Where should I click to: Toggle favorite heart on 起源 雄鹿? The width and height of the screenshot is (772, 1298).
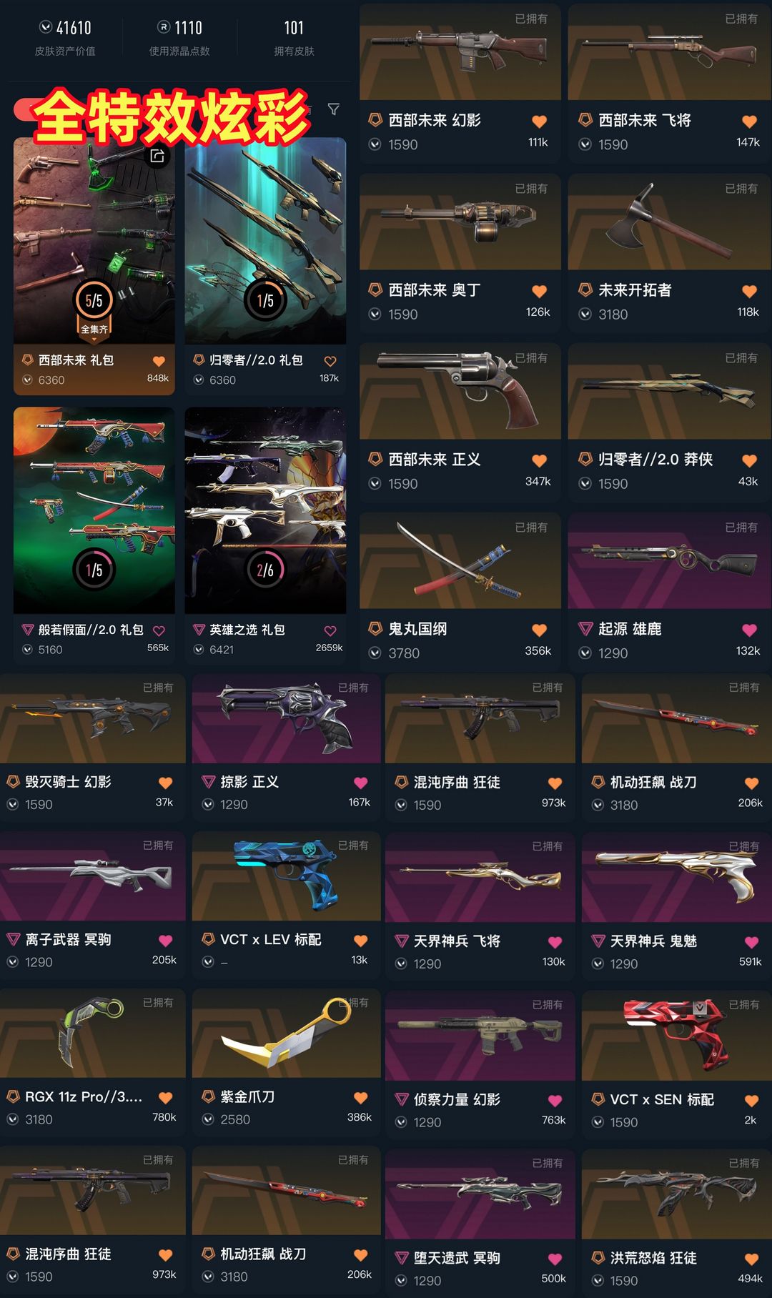click(x=749, y=630)
